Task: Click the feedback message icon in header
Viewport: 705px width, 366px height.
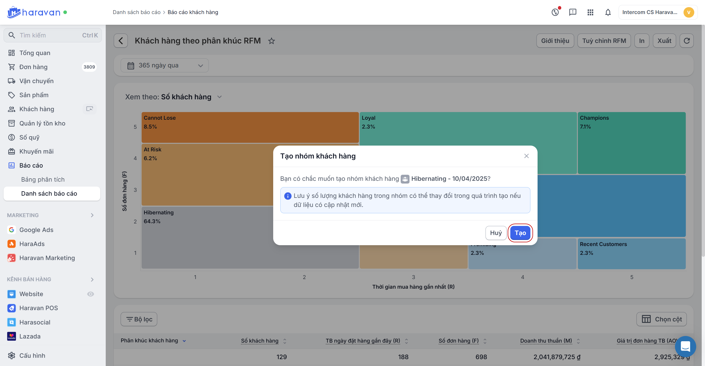Action: pyautogui.click(x=573, y=12)
